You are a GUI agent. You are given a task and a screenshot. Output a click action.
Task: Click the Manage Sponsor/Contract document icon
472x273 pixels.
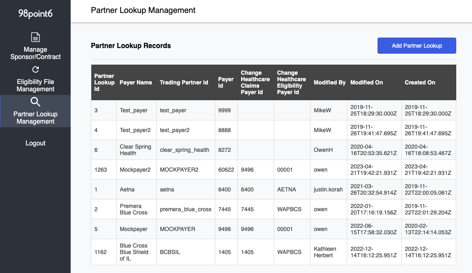pos(36,37)
